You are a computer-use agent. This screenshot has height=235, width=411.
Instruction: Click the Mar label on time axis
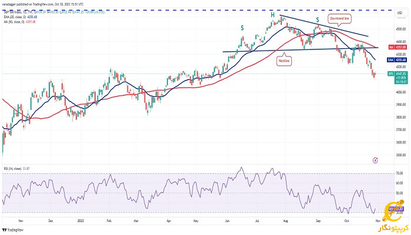click(x=136, y=221)
